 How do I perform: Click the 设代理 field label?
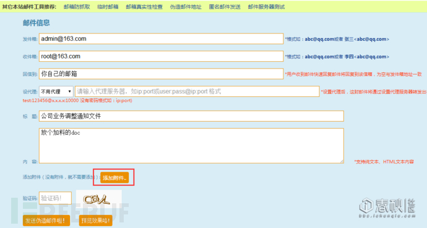[30, 92]
